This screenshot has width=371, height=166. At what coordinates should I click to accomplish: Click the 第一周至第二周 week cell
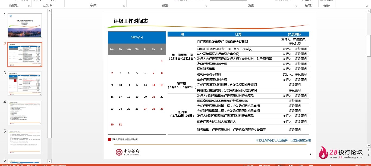tap(182, 57)
